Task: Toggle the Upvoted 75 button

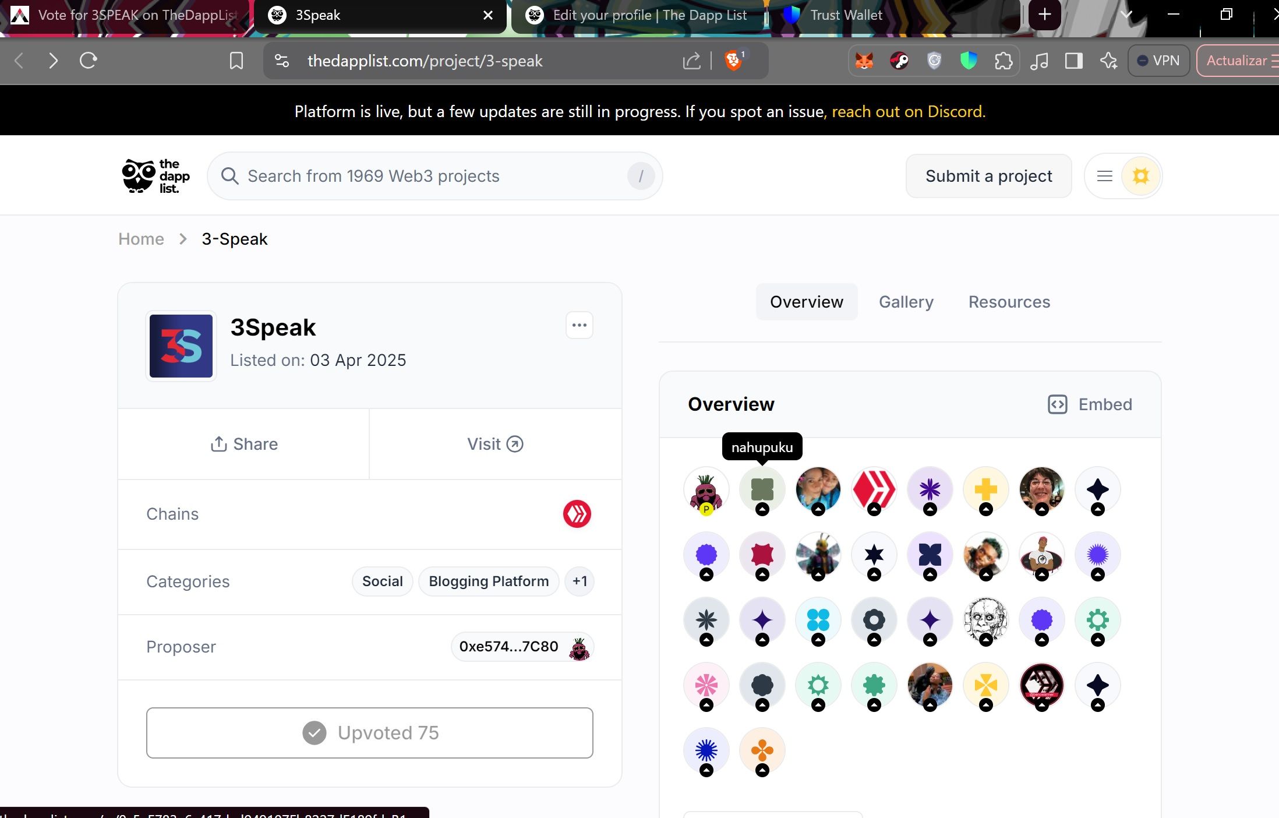Action: [x=370, y=733]
